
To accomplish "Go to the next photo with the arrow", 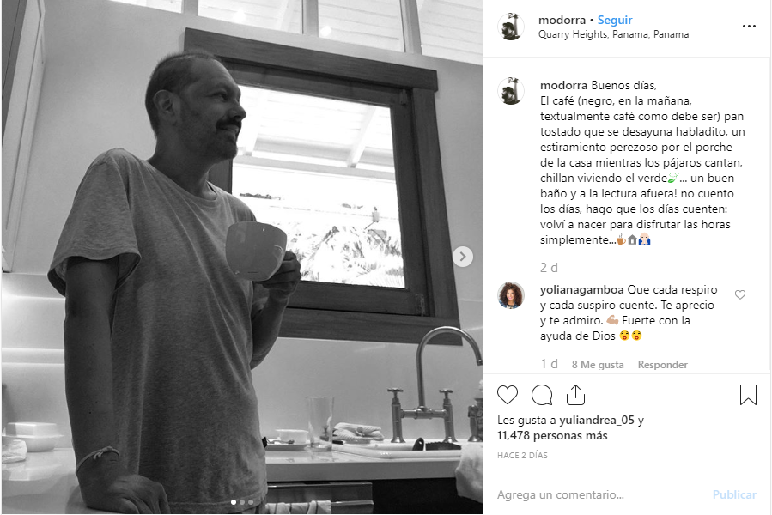I will point(462,257).
